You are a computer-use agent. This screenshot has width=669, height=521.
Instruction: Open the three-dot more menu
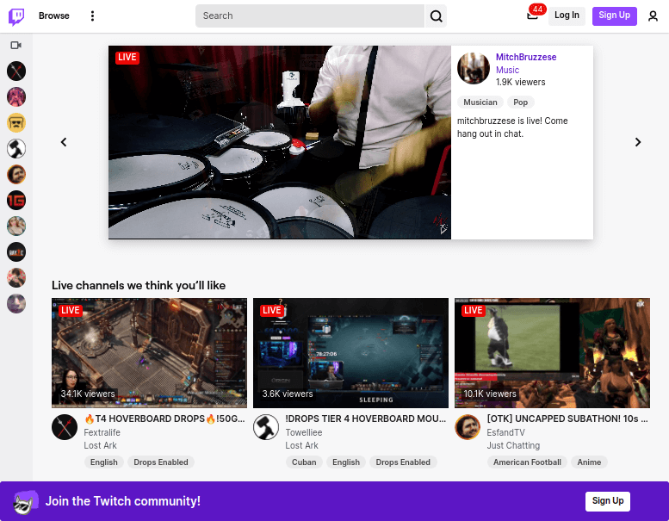pyautogui.click(x=92, y=16)
